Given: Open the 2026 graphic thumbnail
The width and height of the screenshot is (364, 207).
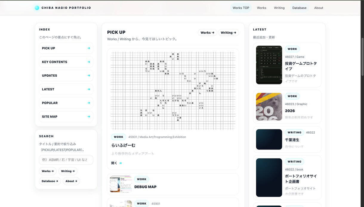Looking at the screenshot, I should pos(269,106).
